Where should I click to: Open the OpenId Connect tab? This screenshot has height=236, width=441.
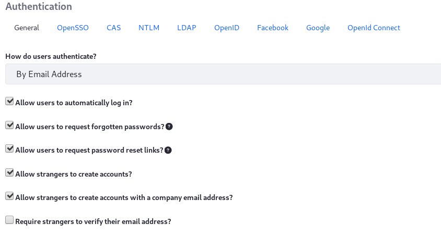[x=374, y=28]
